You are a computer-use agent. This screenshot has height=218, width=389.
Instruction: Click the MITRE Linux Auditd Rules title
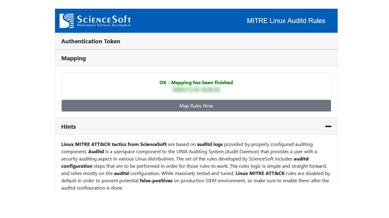tap(286, 21)
